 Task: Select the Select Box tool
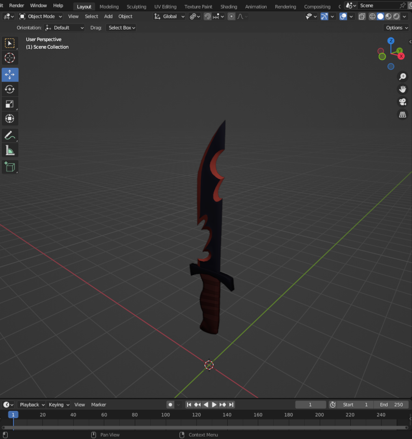click(x=10, y=43)
